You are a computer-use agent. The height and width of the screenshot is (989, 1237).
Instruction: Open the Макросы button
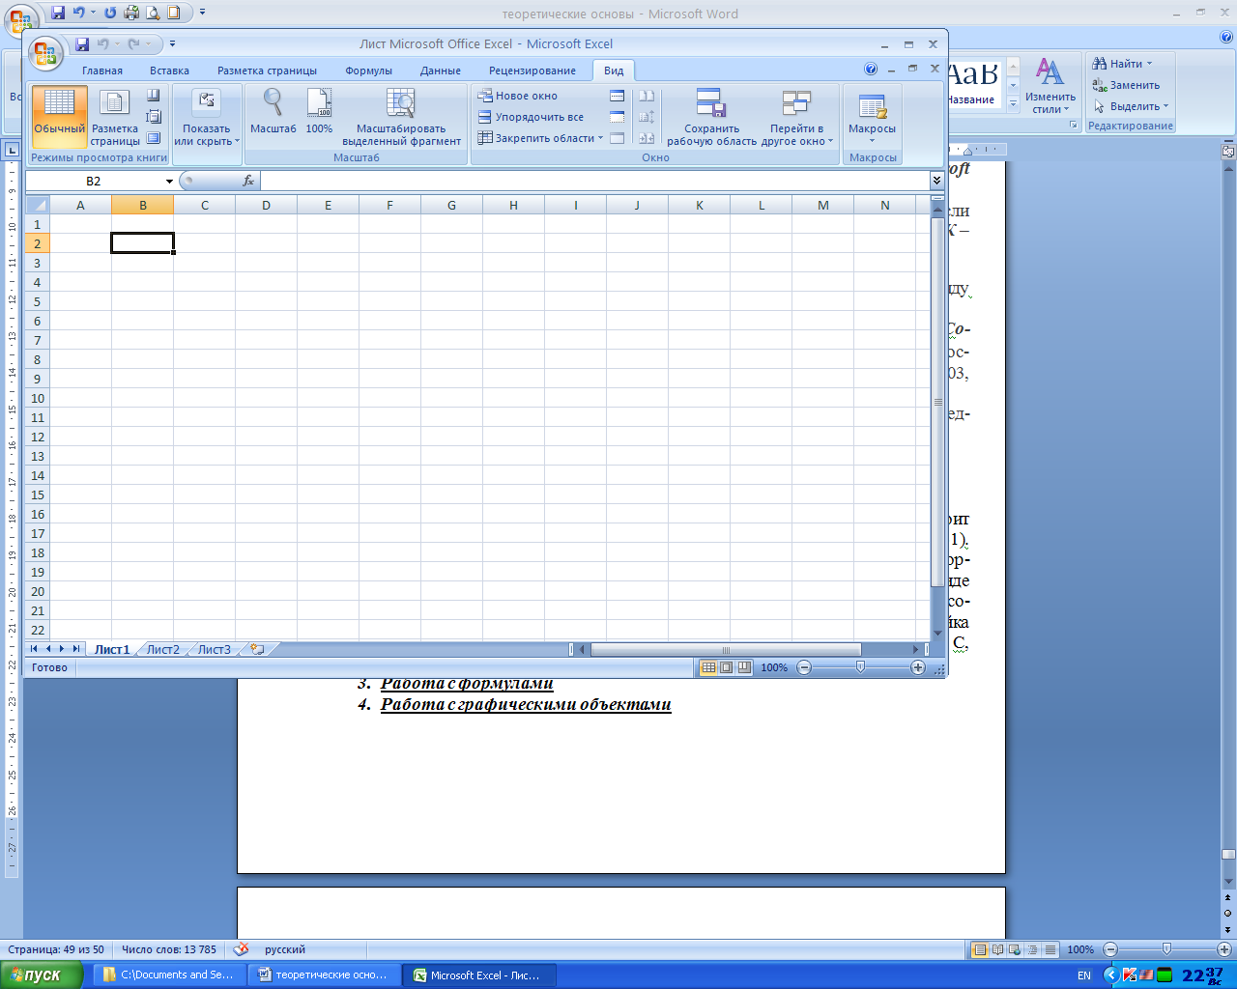pos(872,116)
